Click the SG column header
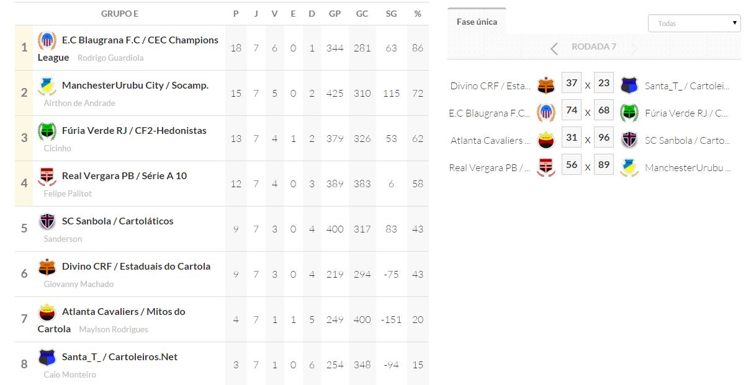The height and width of the screenshot is (385, 746). pyautogui.click(x=391, y=14)
